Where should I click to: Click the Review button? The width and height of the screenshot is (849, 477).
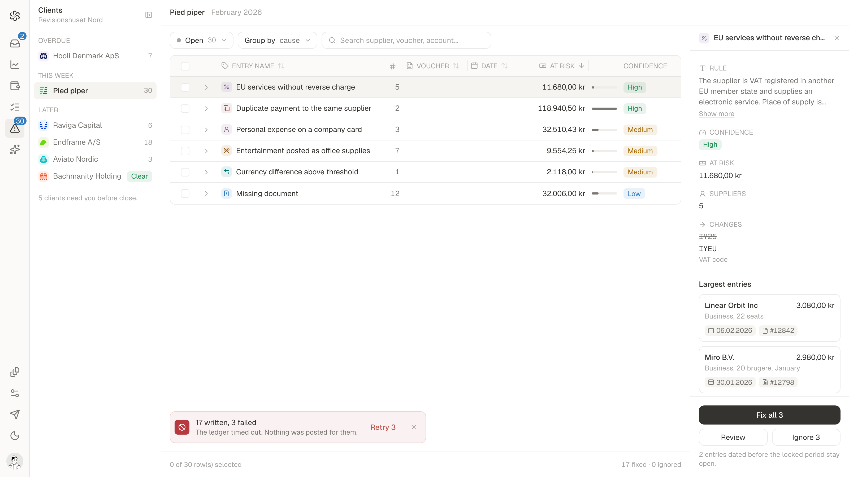click(x=733, y=437)
